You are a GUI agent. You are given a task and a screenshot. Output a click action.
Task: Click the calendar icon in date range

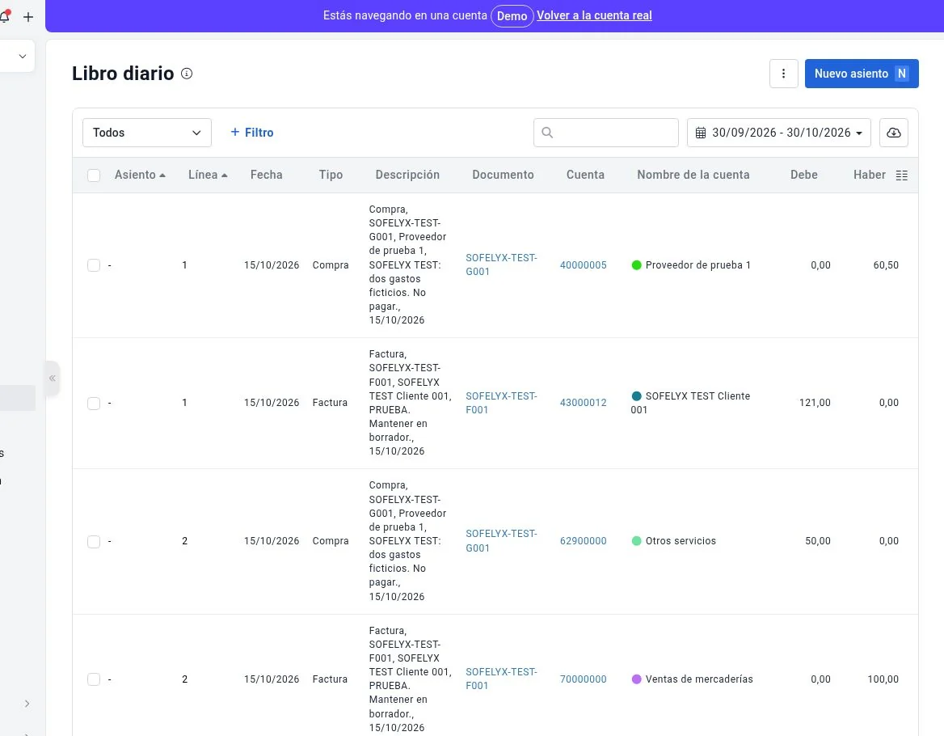click(x=700, y=133)
